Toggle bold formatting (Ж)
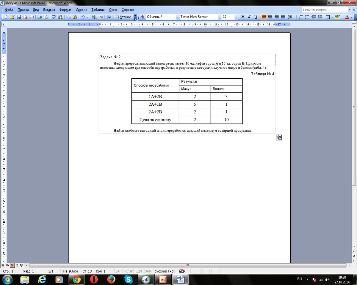The height and width of the screenshot is (285, 357). (x=243, y=17)
